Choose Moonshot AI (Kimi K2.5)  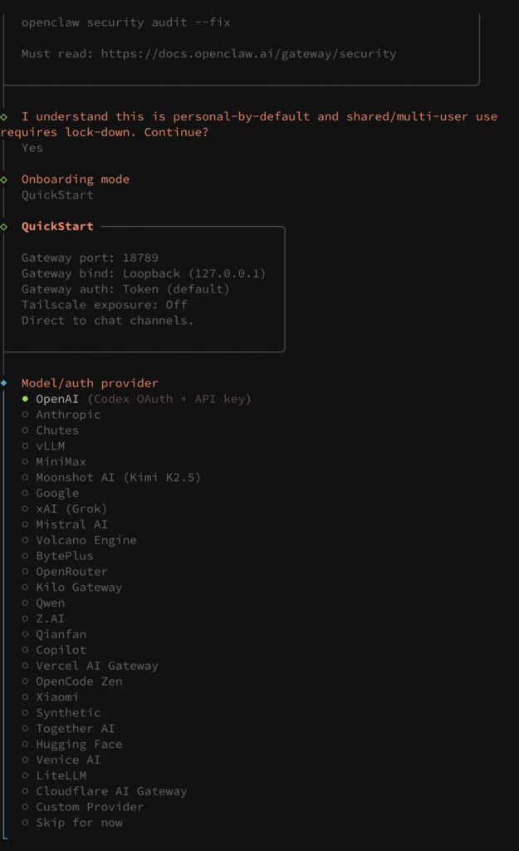[118, 477]
